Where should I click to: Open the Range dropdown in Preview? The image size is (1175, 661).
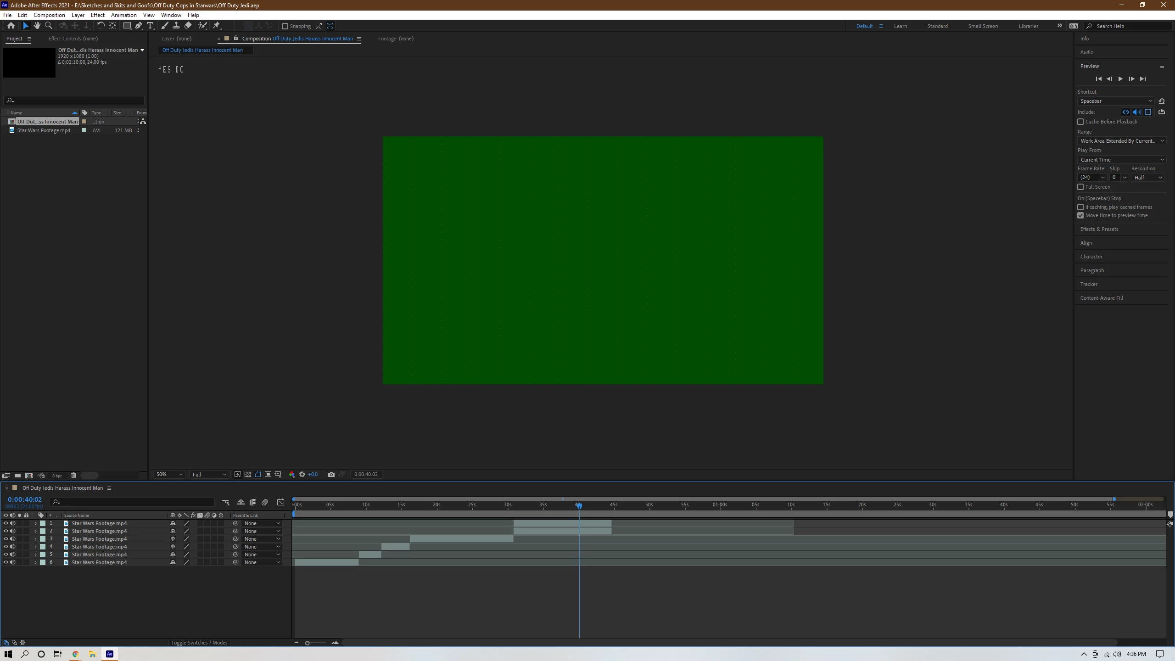(1121, 141)
